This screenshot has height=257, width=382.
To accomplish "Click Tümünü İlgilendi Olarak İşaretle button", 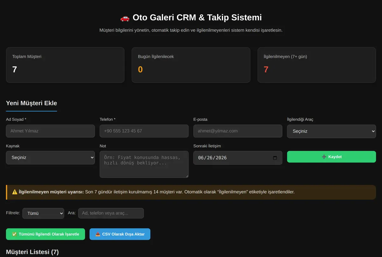I will 46,234.
